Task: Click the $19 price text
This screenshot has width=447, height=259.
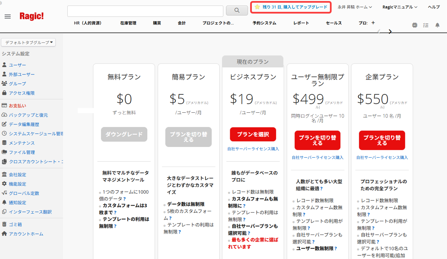Action: pos(242,99)
